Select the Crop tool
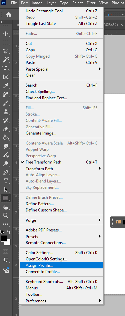The width and height of the screenshot is (125, 316). coord(6,68)
